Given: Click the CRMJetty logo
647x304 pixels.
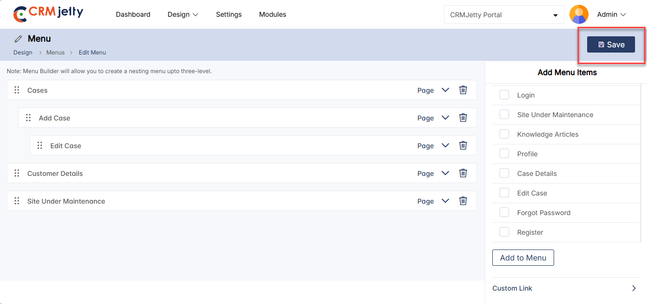Looking at the screenshot, I should [48, 14].
